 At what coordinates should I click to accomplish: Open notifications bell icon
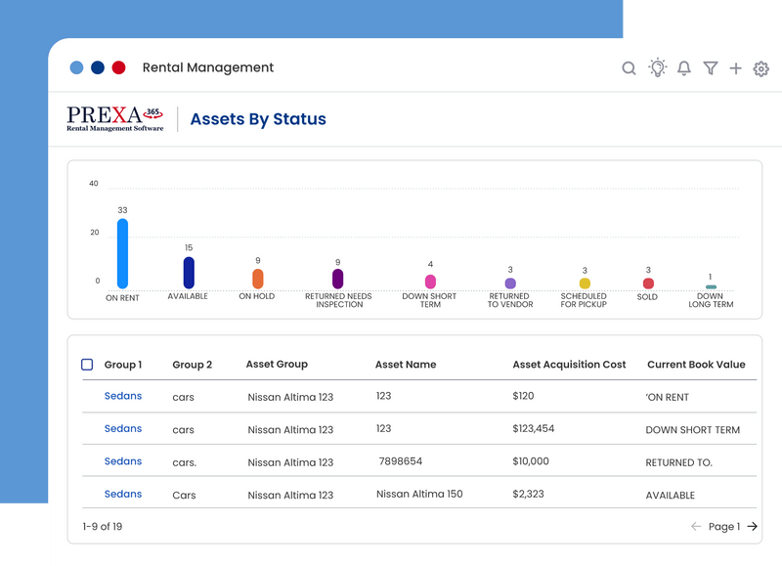(684, 68)
